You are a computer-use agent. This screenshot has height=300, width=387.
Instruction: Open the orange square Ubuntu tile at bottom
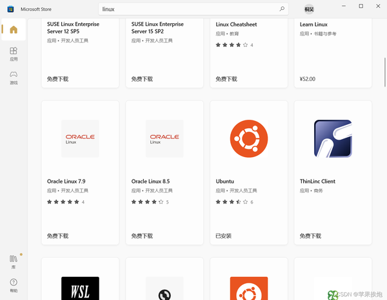(249, 288)
